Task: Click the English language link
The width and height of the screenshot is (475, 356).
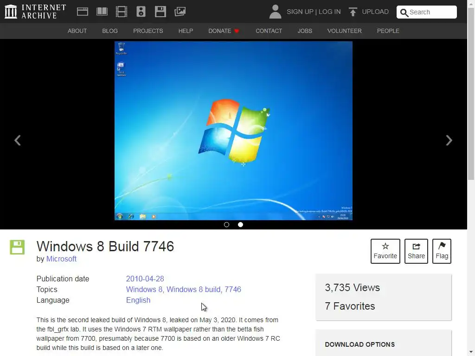Action: click(138, 300)
